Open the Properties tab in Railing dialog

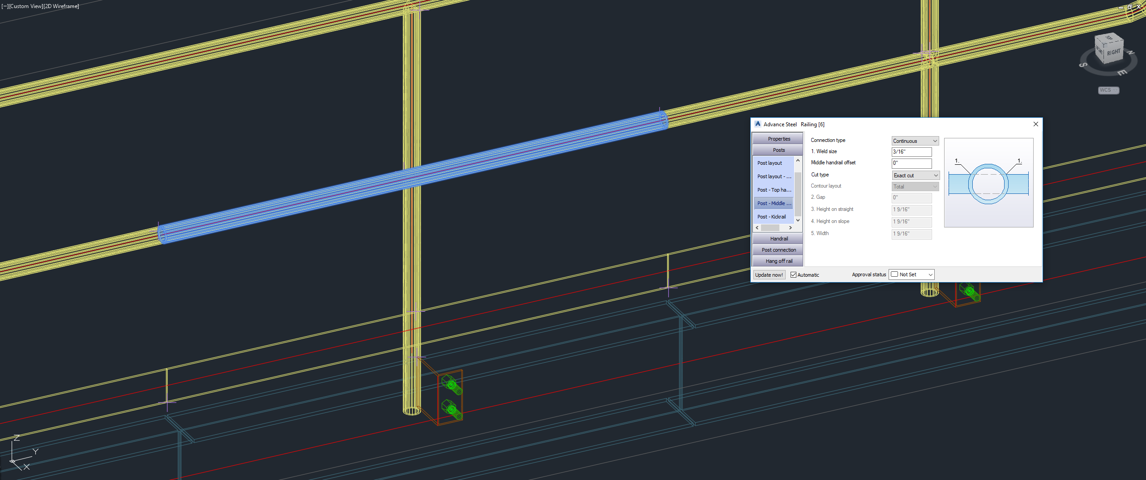pos(778,139)
